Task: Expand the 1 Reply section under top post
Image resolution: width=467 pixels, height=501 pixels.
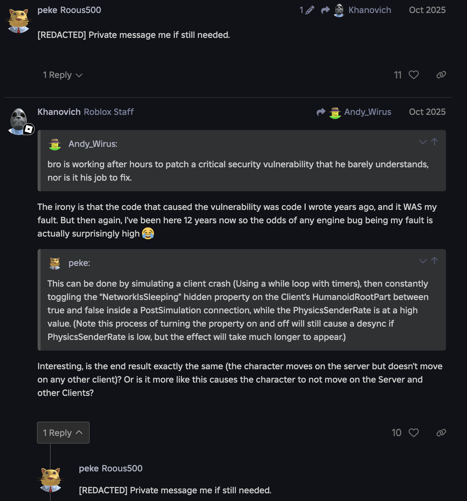Action: (x=63, y=75)
